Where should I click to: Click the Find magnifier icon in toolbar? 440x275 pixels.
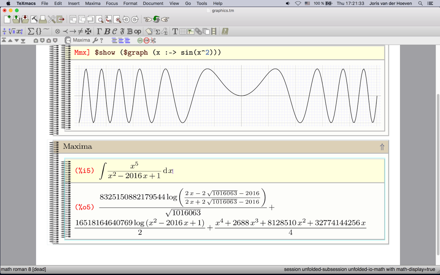coord(100,19)
